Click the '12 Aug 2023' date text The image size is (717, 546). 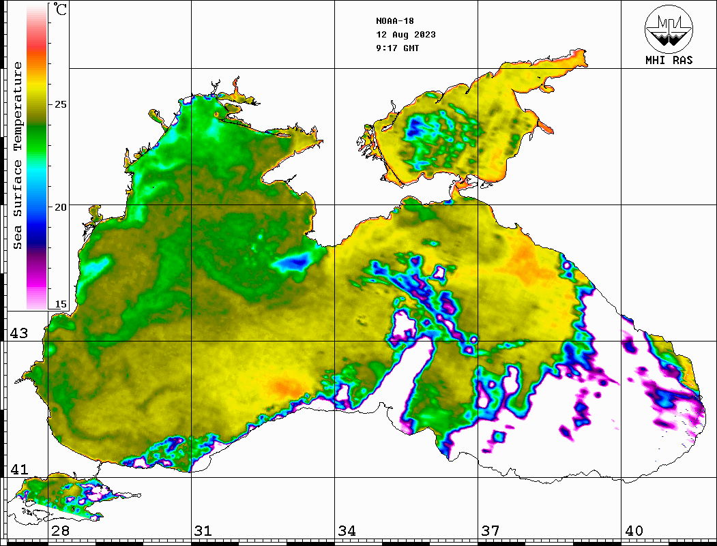(406, 35)
